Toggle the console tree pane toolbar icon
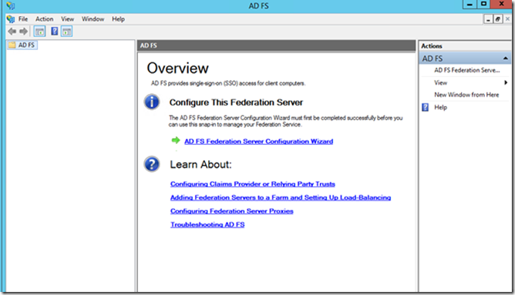The image size is (515, 295). click(x=40, y=32)
